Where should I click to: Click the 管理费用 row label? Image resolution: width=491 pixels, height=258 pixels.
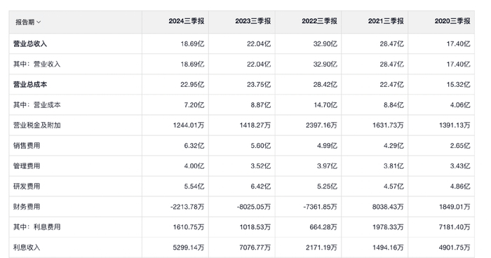27,166
